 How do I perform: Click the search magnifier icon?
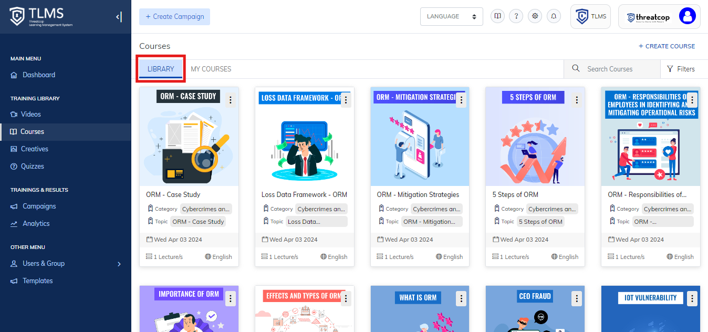(576, 69)
